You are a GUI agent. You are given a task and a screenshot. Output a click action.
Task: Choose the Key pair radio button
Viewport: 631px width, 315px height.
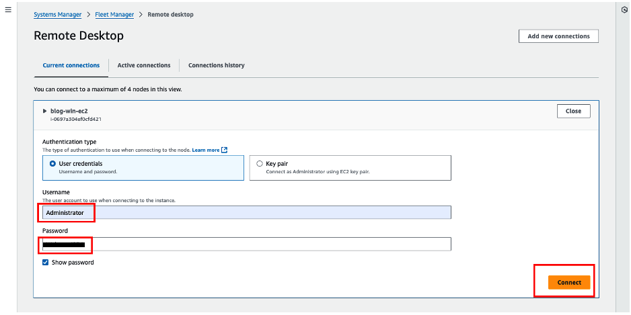[x=260, y=163]
